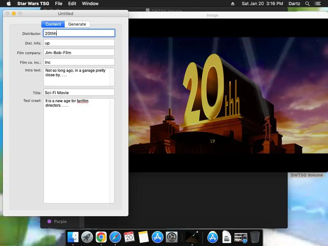Click the misspelled word 'fanfilm' in crawl
The height and width of the screenshot is (246, 328).
(x=82, y=101)
